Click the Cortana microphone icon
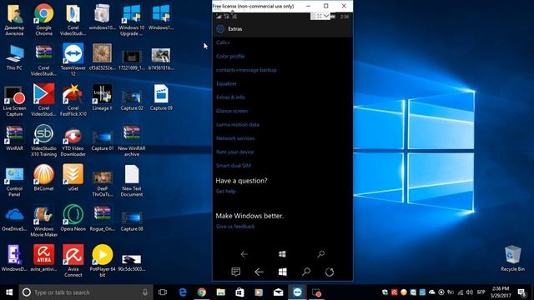534x300 pixels. coord(145,292)
